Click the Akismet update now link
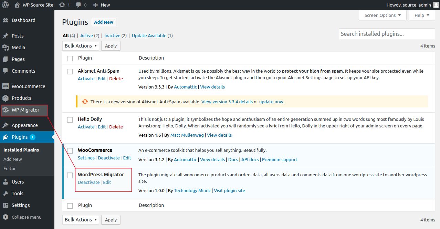 coord(271,102)
